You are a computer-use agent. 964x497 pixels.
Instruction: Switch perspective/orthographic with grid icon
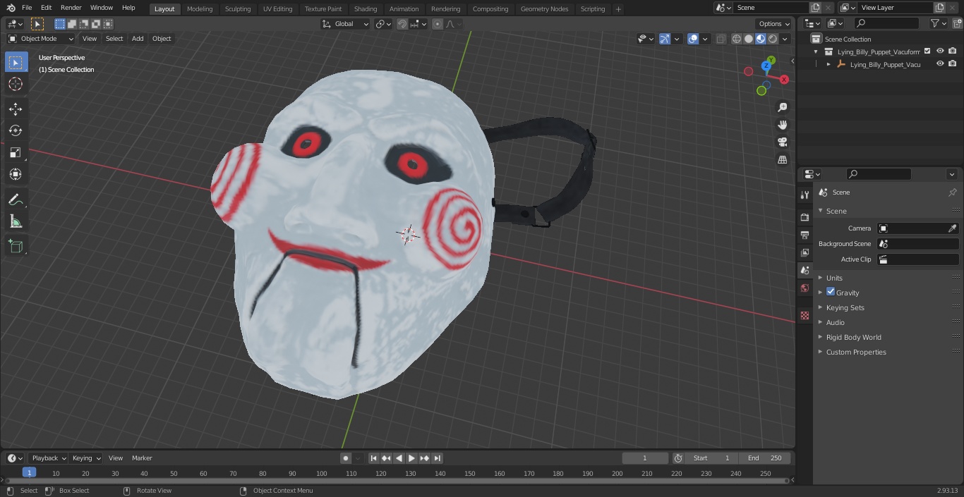click(782, 160)
